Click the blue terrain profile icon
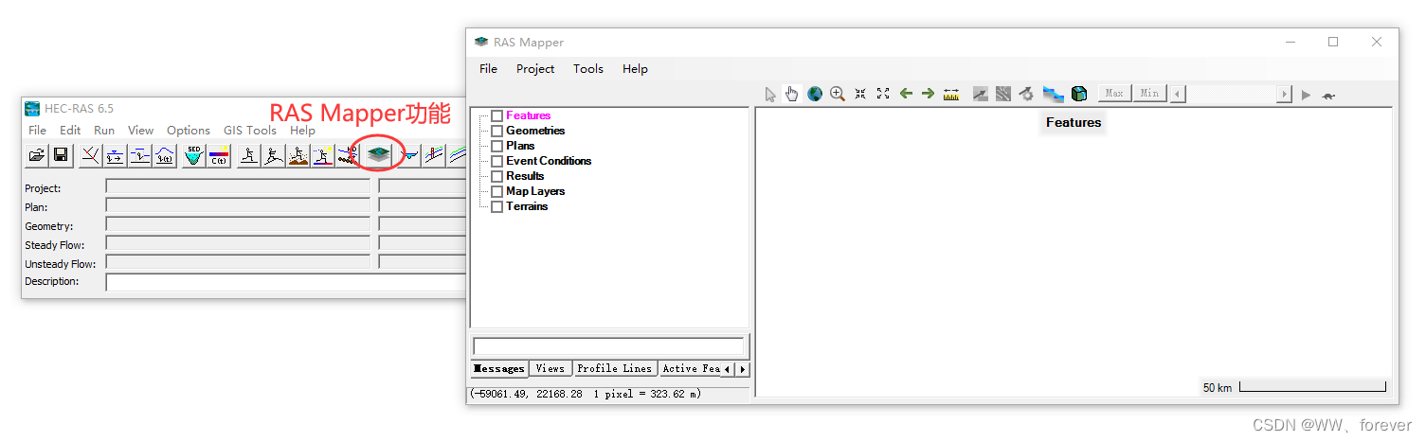The width and height of the screenshot is (1426, 442). click(1053, 94)
